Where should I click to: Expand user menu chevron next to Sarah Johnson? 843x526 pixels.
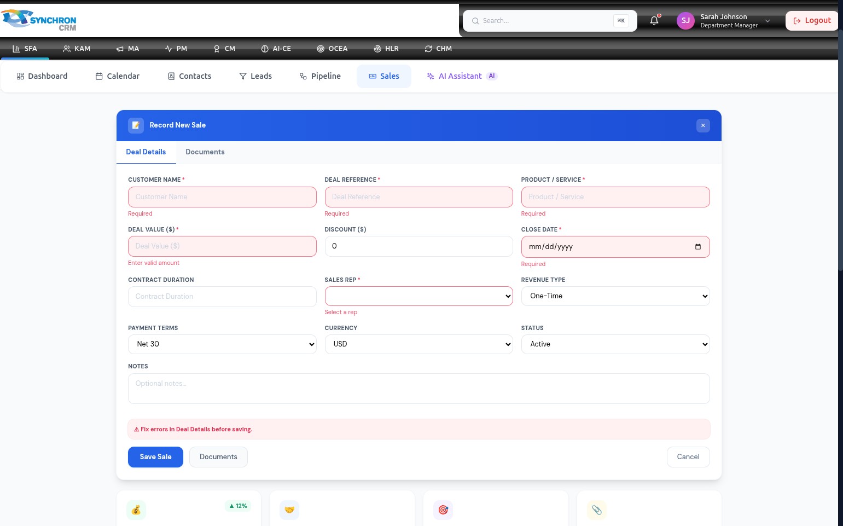768,21
